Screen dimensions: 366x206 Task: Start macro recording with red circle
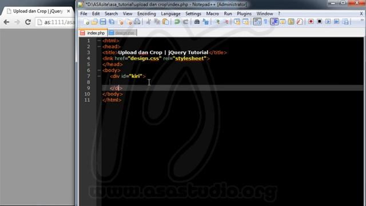coord(311,22)
